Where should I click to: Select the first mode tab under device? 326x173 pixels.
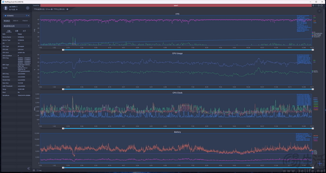tap(7, 21)
